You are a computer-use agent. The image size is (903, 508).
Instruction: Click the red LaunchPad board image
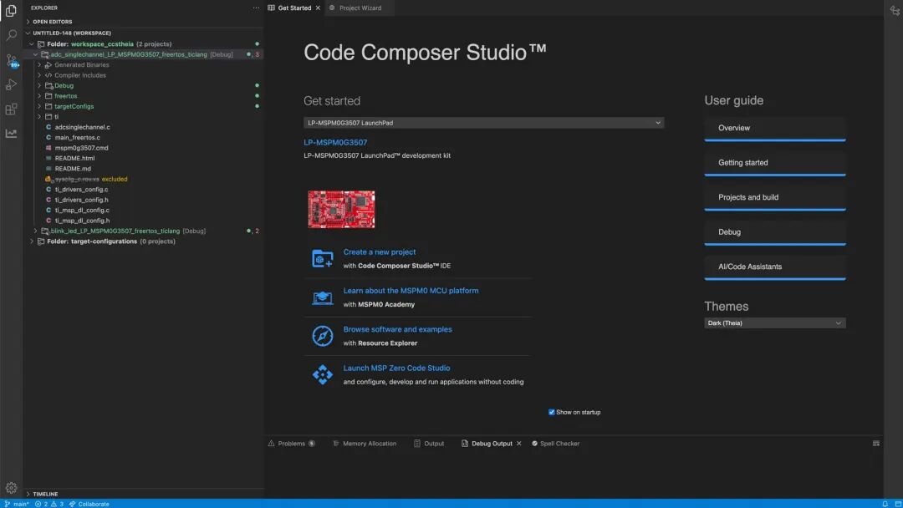(x=341, y=210)
